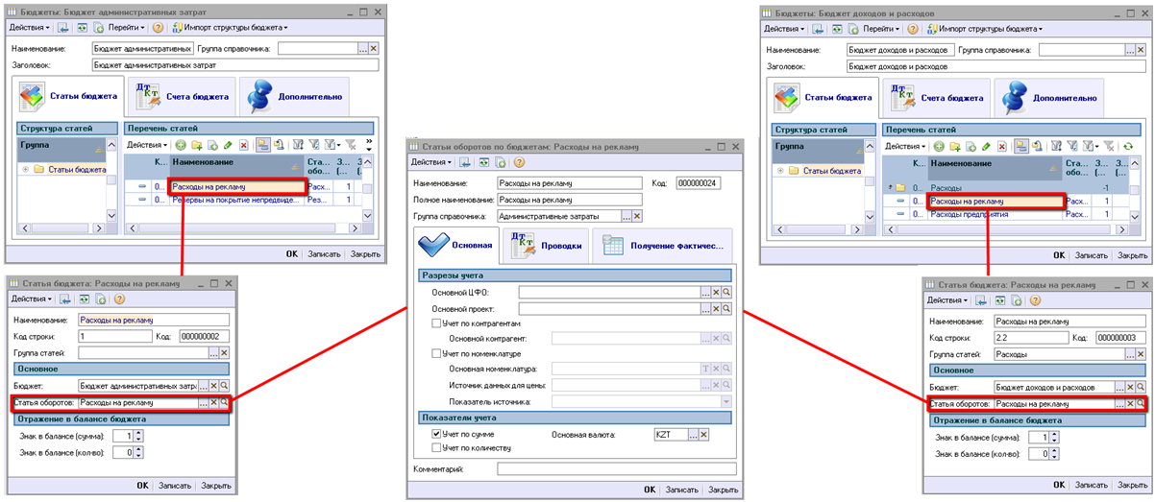
Task: Click green refresh icon in Бюджет доходов list
Action: coord(1129,146)
